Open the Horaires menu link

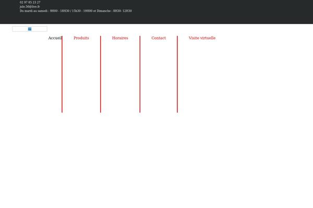pyautogui.click(x=120, y=38)
